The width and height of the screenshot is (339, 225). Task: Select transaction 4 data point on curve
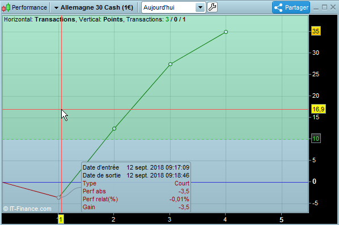point(226,32)
